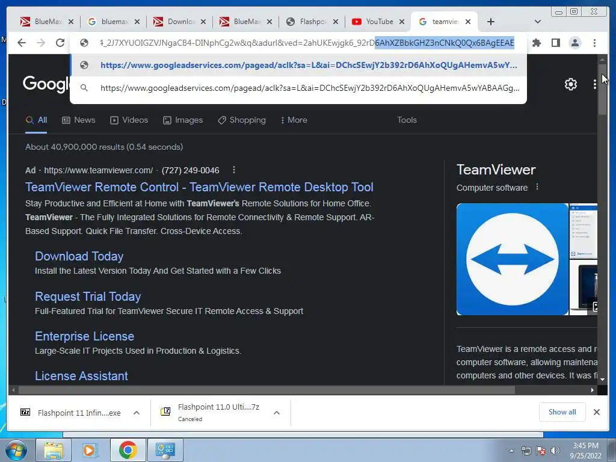The width and height of the screenshot is (616, 462).
Task: Click the Google logo
Action: 46,84
